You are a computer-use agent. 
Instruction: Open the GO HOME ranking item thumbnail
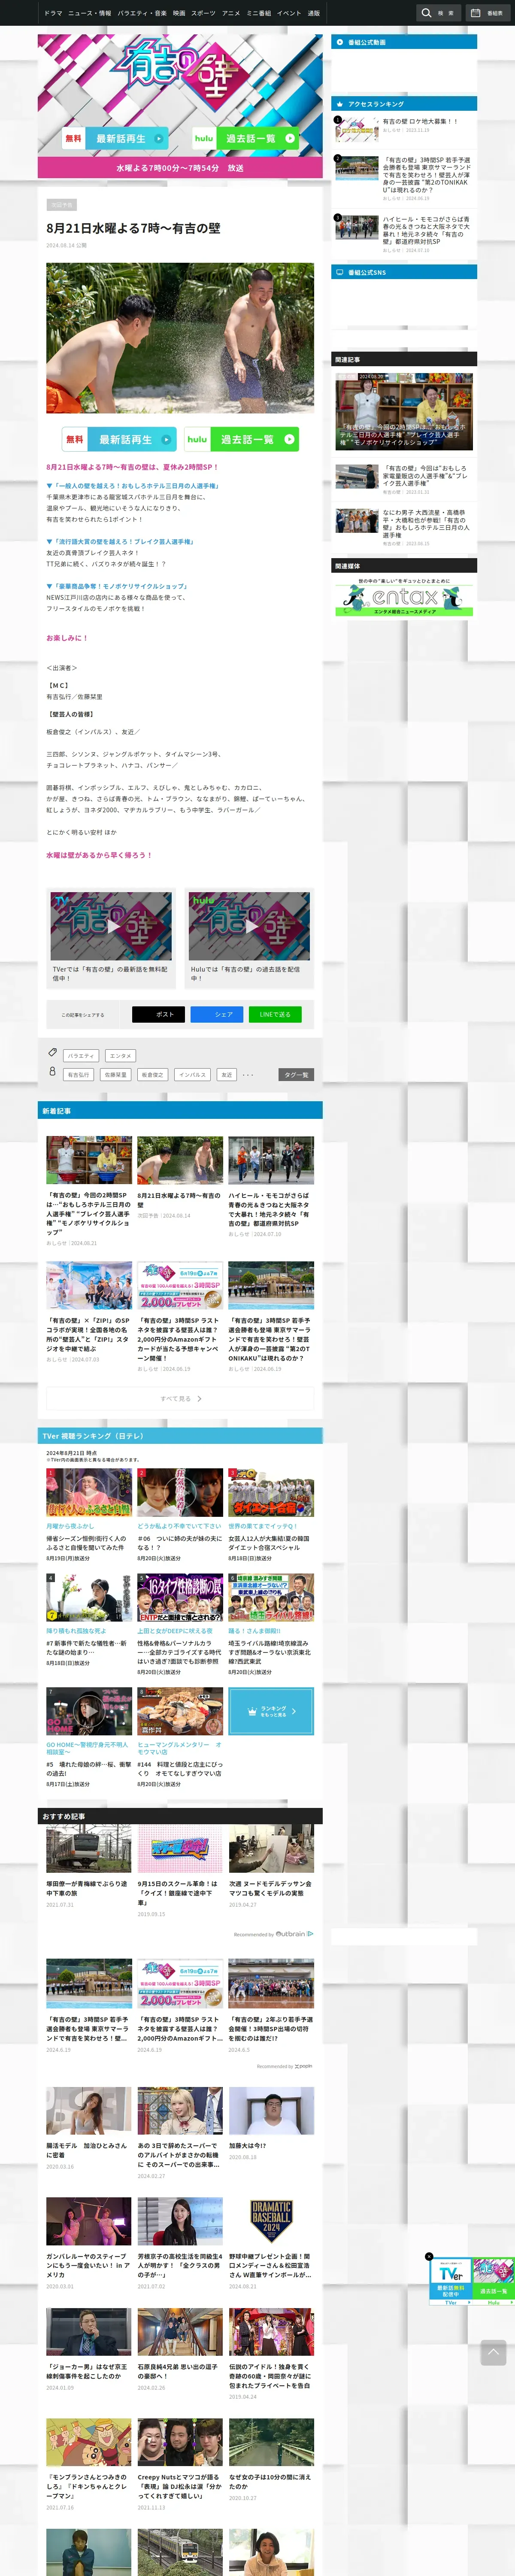coord(89,1711)
